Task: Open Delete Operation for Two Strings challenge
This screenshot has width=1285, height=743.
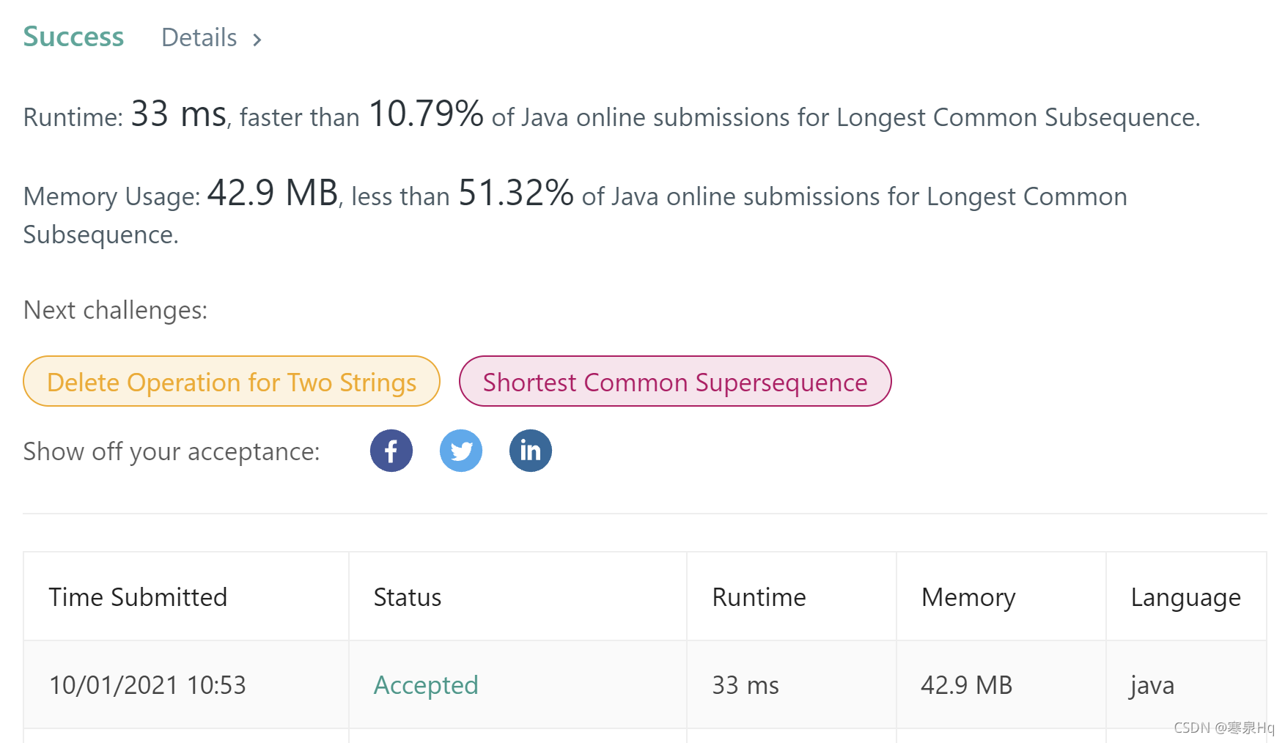Action: (231, 381)
